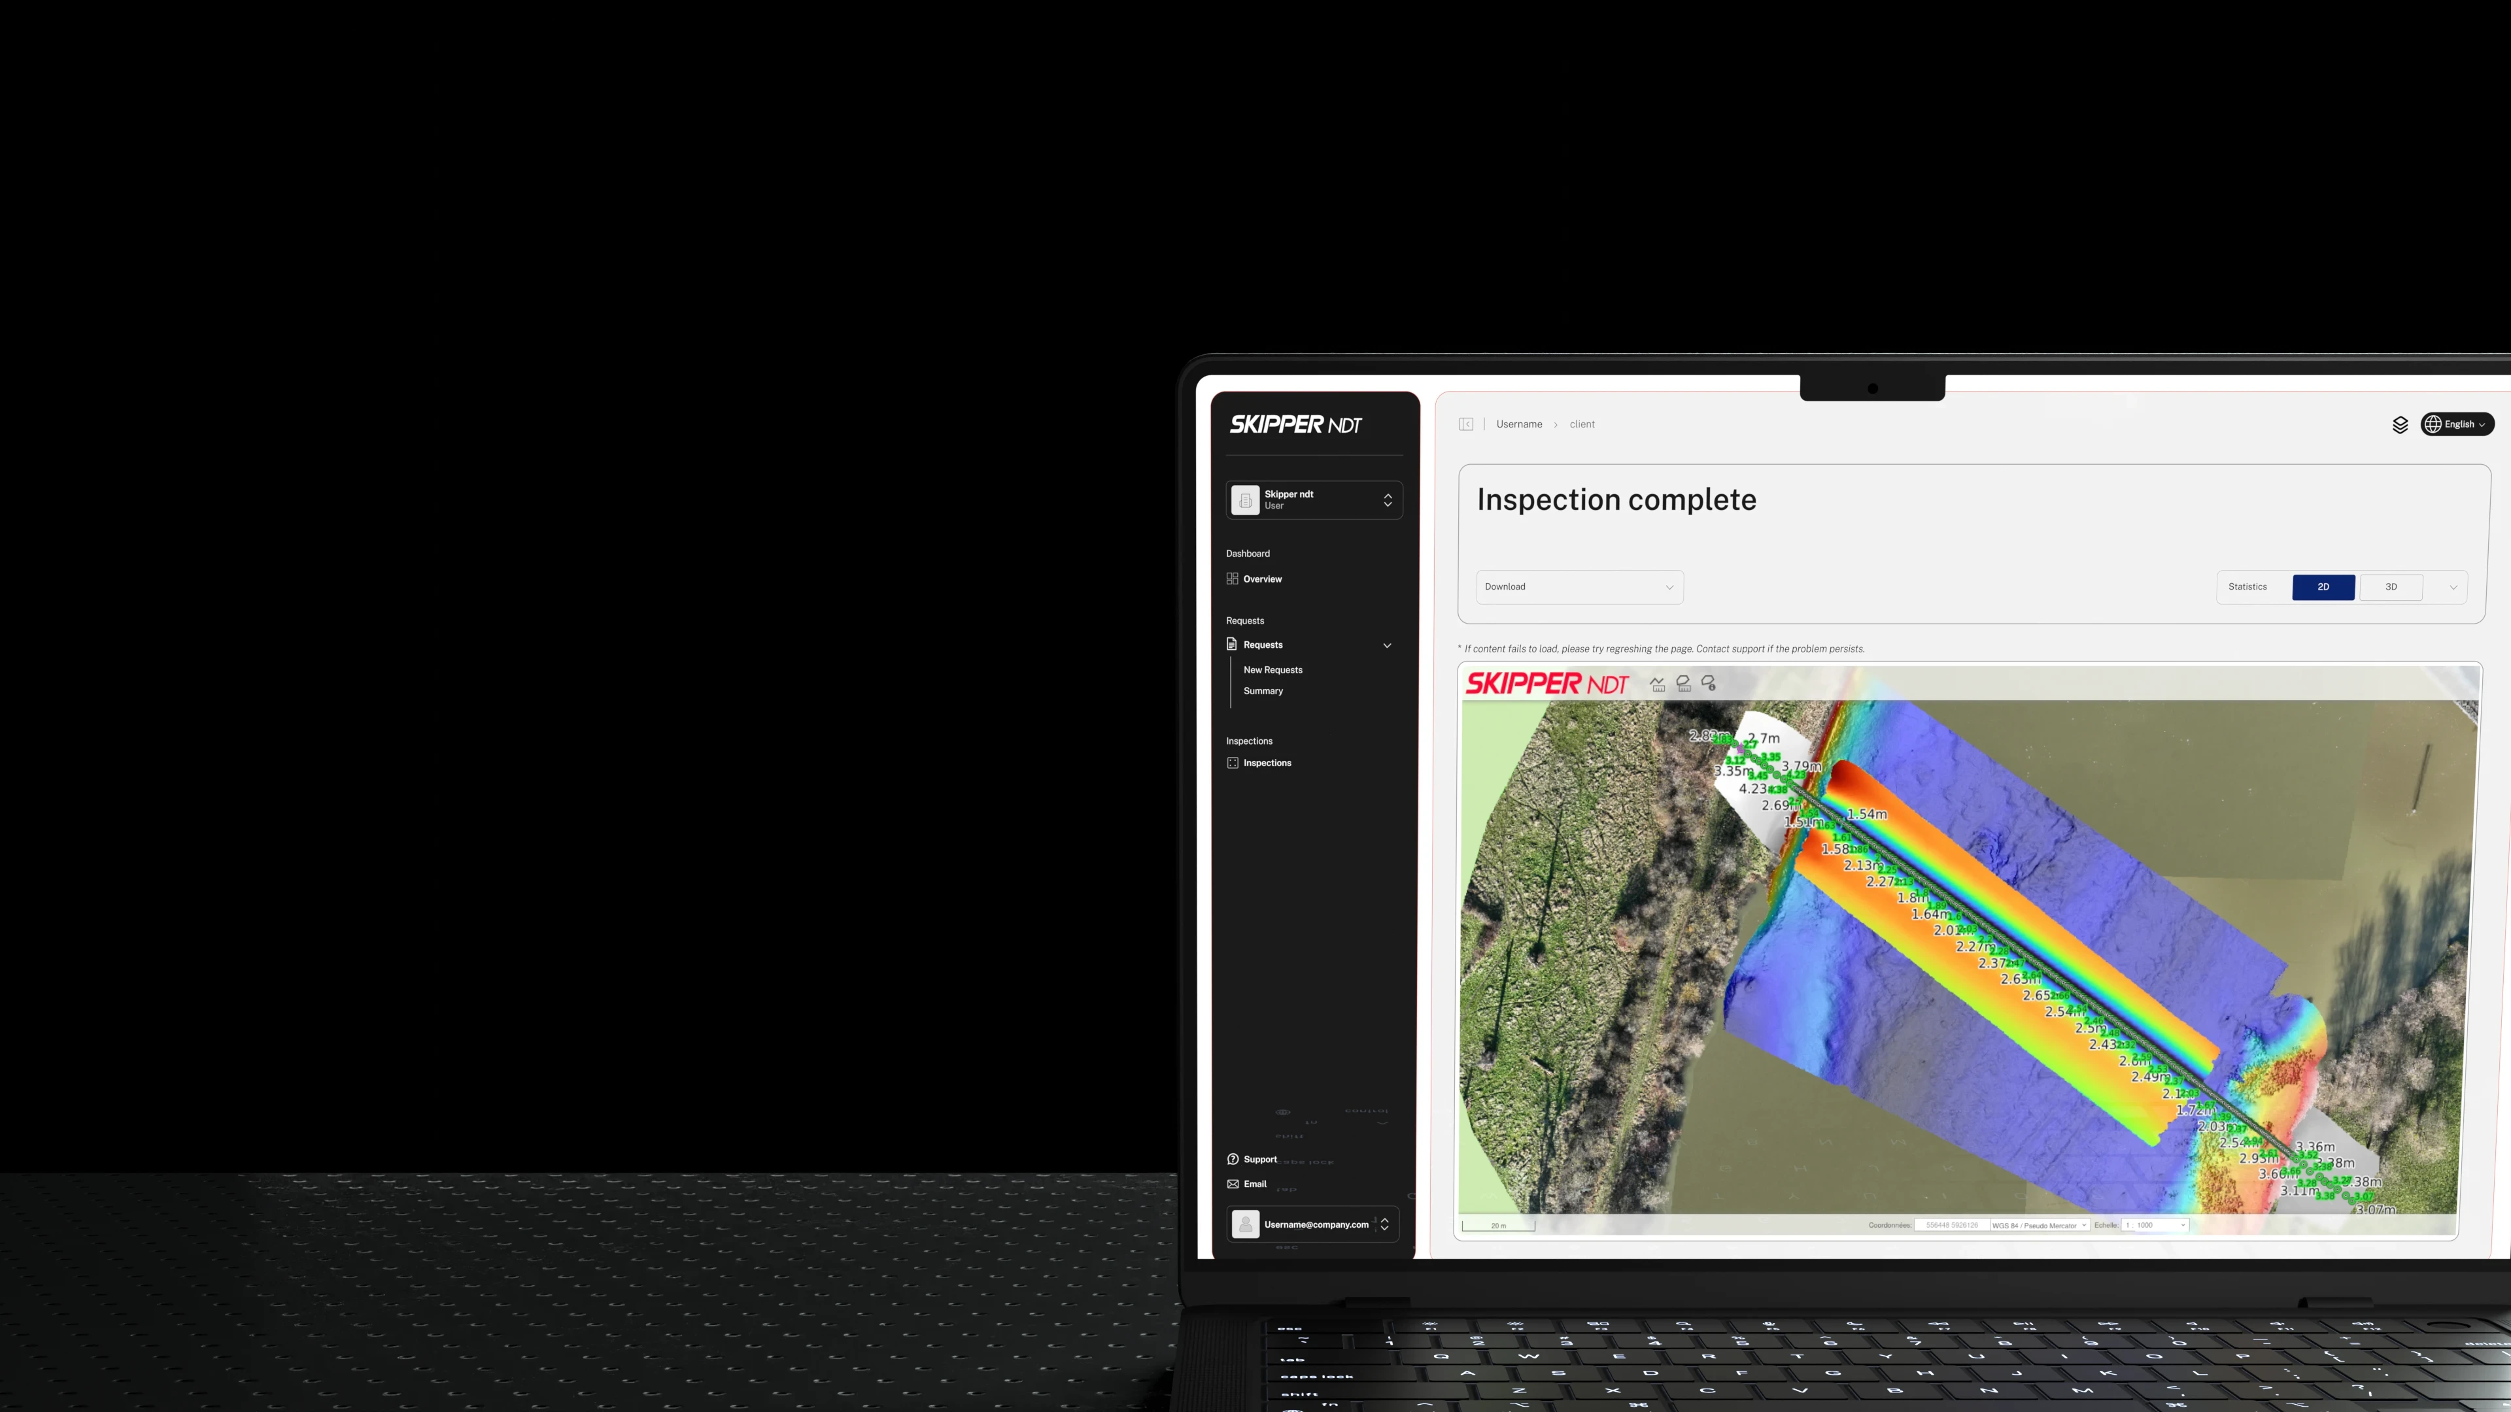The height and width of the screenshot is (1412, 2511).
Task: Click the Username breadcrumb link
Action: point(1518,424)
